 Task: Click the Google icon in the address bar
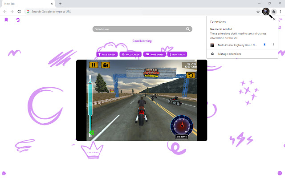28,12
